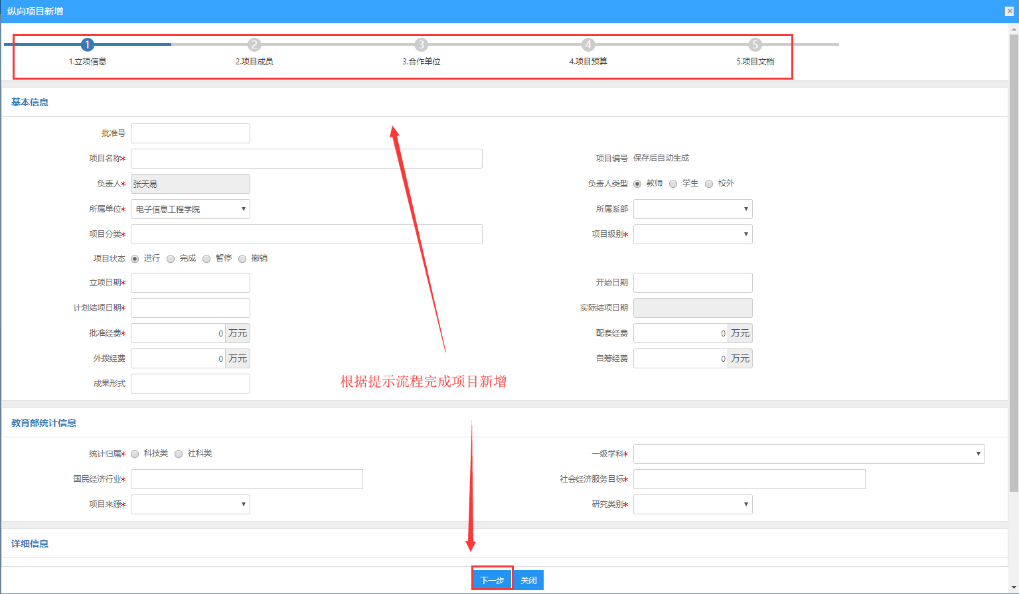Select 社科类 radio option
1019x594 pixels.
pyautogui.click(x=179, y=454)
